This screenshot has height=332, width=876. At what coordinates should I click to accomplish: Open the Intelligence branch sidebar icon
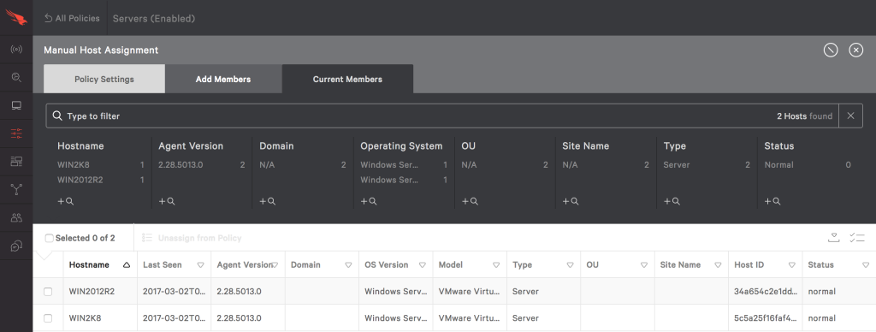coord(16,189)
